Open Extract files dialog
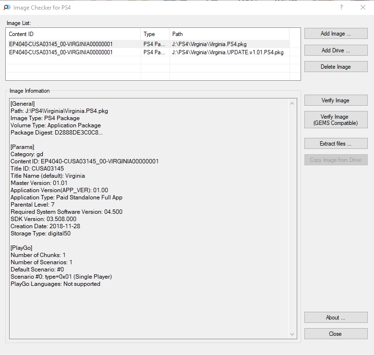374x356 pixels. click(x=336, y=143)
